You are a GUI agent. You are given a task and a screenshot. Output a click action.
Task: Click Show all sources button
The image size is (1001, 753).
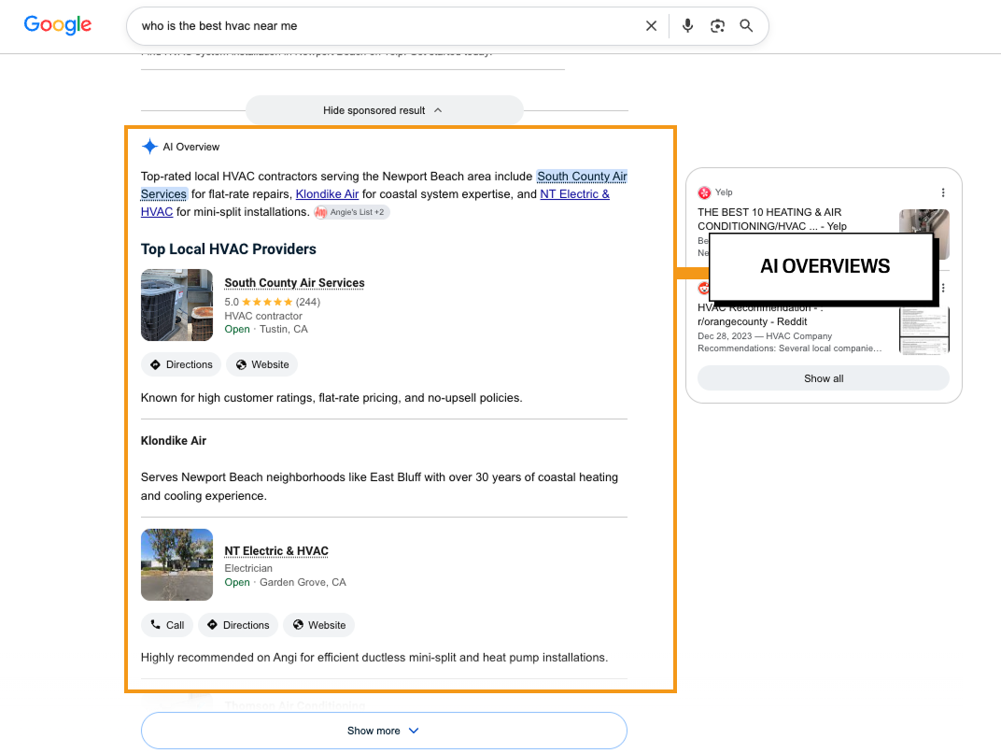point(824,378)
